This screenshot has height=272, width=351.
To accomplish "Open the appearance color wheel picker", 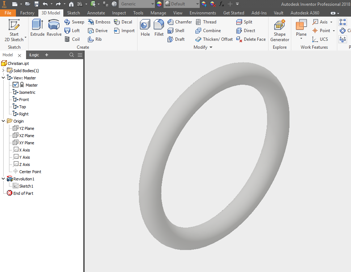I will [x=159, y=4].
